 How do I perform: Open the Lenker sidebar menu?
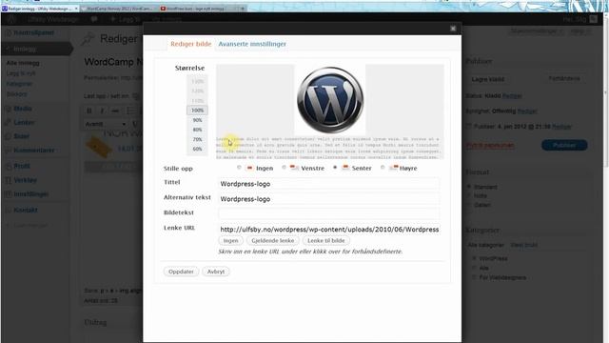click(x=24, y=123)
